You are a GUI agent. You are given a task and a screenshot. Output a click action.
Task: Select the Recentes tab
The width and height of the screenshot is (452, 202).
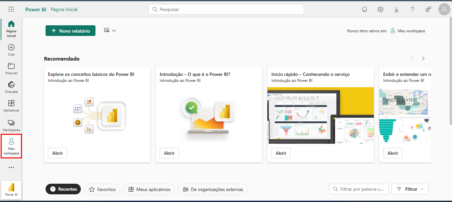tap(63, 189)
